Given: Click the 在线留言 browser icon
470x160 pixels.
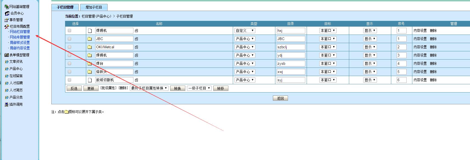Looking at the screenshot, I should click(x=7, y=76).
